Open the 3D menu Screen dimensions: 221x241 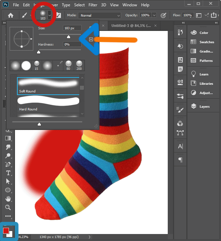tap(104, 5)
